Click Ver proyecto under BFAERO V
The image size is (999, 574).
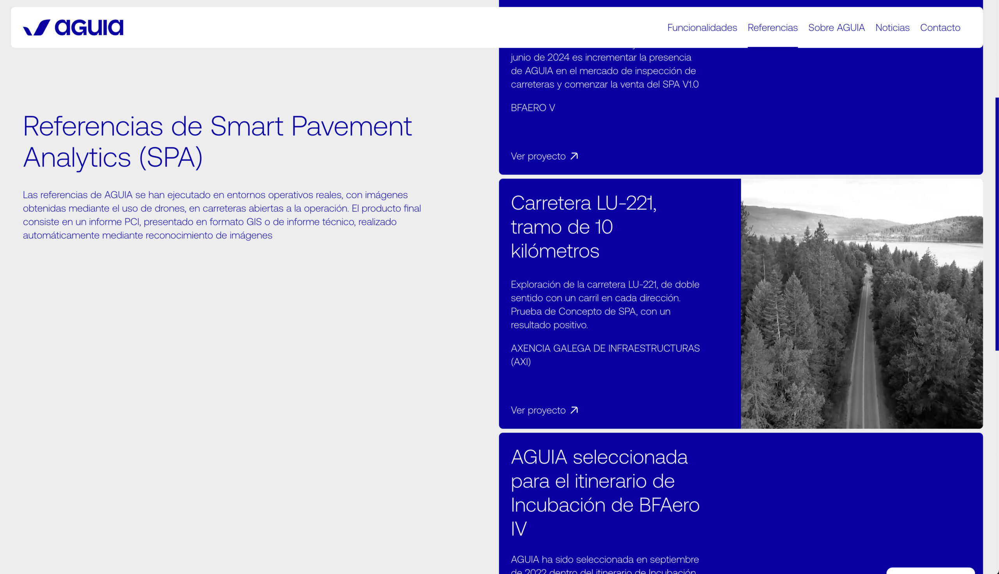click(x=538, y=156)
